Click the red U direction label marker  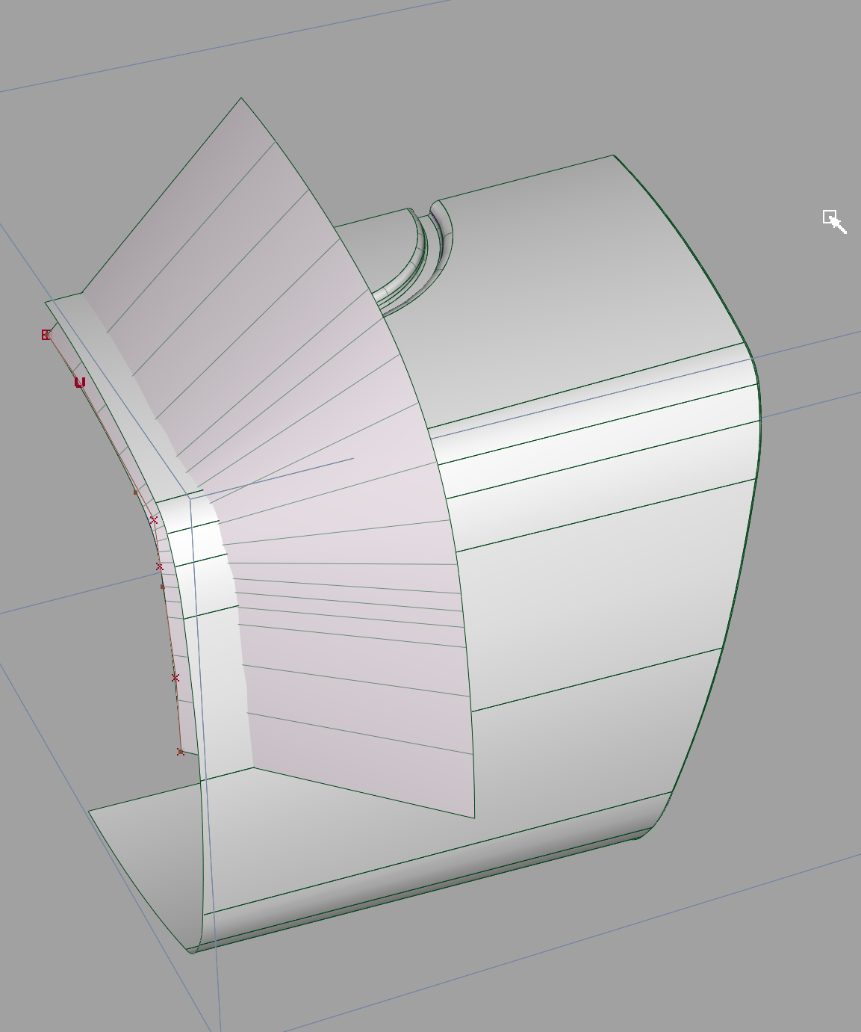[80, 383]
